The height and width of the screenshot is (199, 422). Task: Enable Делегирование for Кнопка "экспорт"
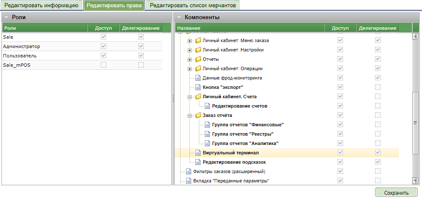pyautogui.click(x=377, y=87)
